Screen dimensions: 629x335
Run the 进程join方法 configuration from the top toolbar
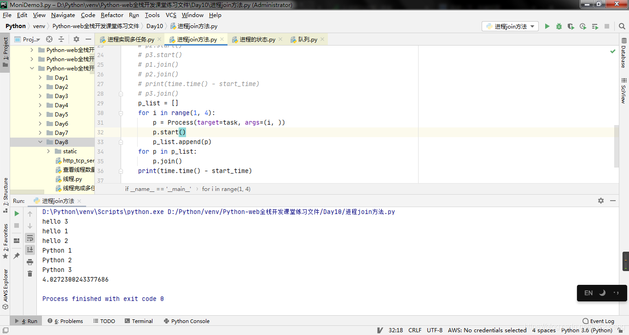pyautogui.click(x=547, y=26)
